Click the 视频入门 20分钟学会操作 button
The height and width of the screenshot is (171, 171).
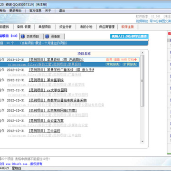pos(129,36)
